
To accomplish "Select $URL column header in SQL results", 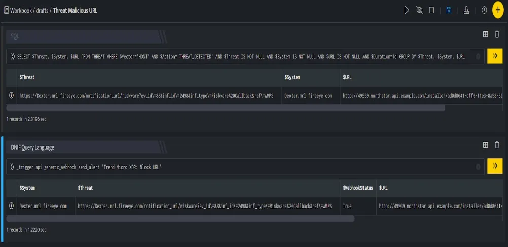I will (347, 77).
